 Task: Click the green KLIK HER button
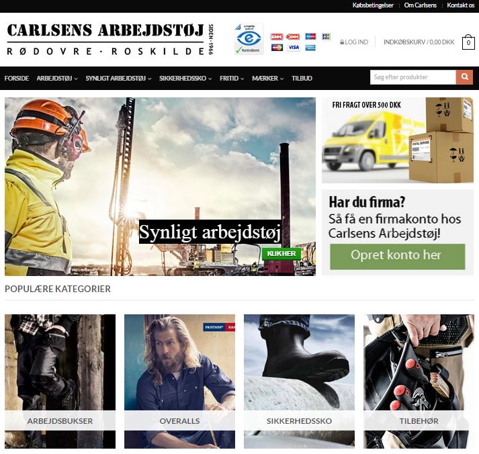tap(281, 254)
